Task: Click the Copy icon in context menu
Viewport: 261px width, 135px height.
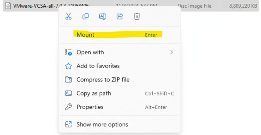Action: [x=86, y=16]
